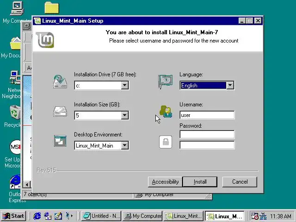
Task: Open the Desktop Environment dropdown arrow
Action: click(x=124, y=145)
